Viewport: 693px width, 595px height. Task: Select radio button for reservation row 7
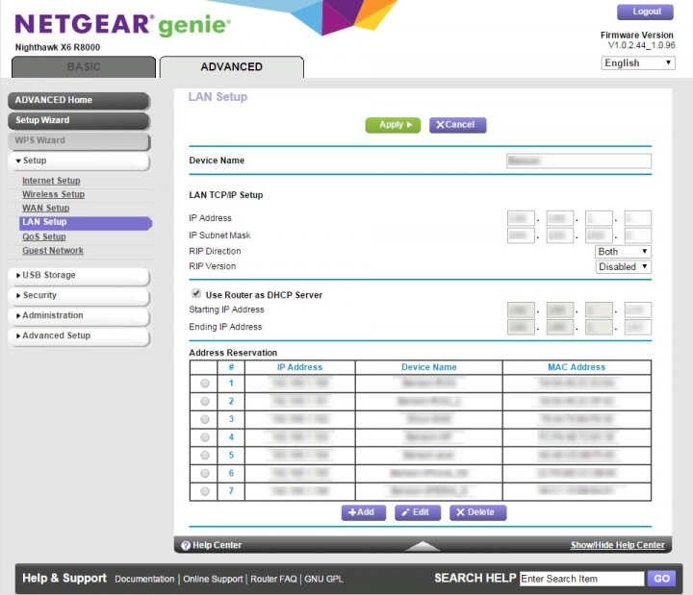(205, 491)
